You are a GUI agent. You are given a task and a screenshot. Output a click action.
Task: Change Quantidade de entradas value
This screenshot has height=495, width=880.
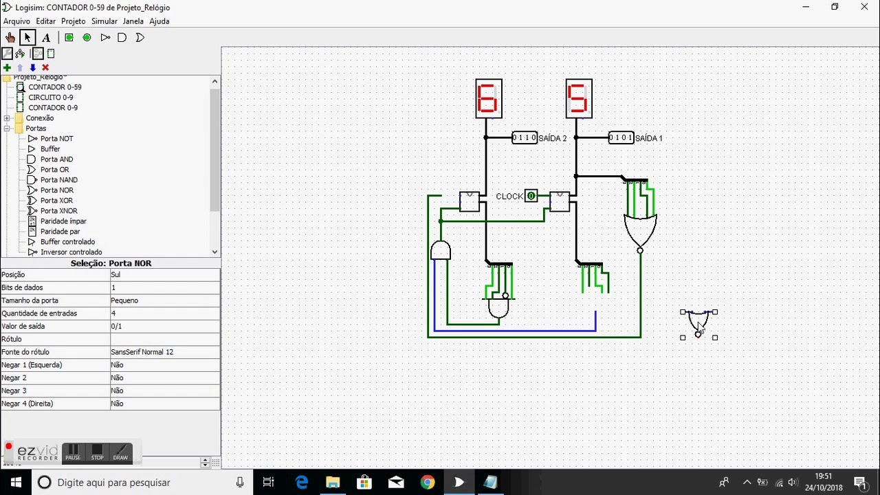pos(165,313)
